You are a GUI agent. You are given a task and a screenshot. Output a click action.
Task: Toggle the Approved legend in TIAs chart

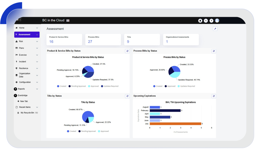coord(103,131)
